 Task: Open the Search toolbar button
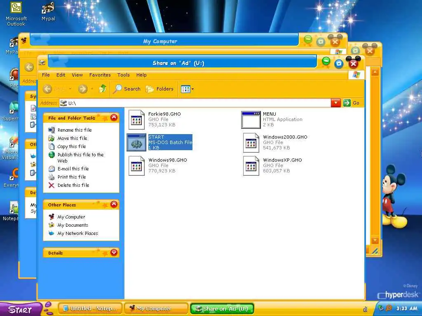tap(127, 89)
